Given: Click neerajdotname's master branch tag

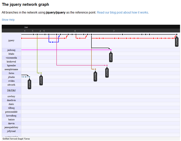Looking at the screenshot, I should 95,77.
